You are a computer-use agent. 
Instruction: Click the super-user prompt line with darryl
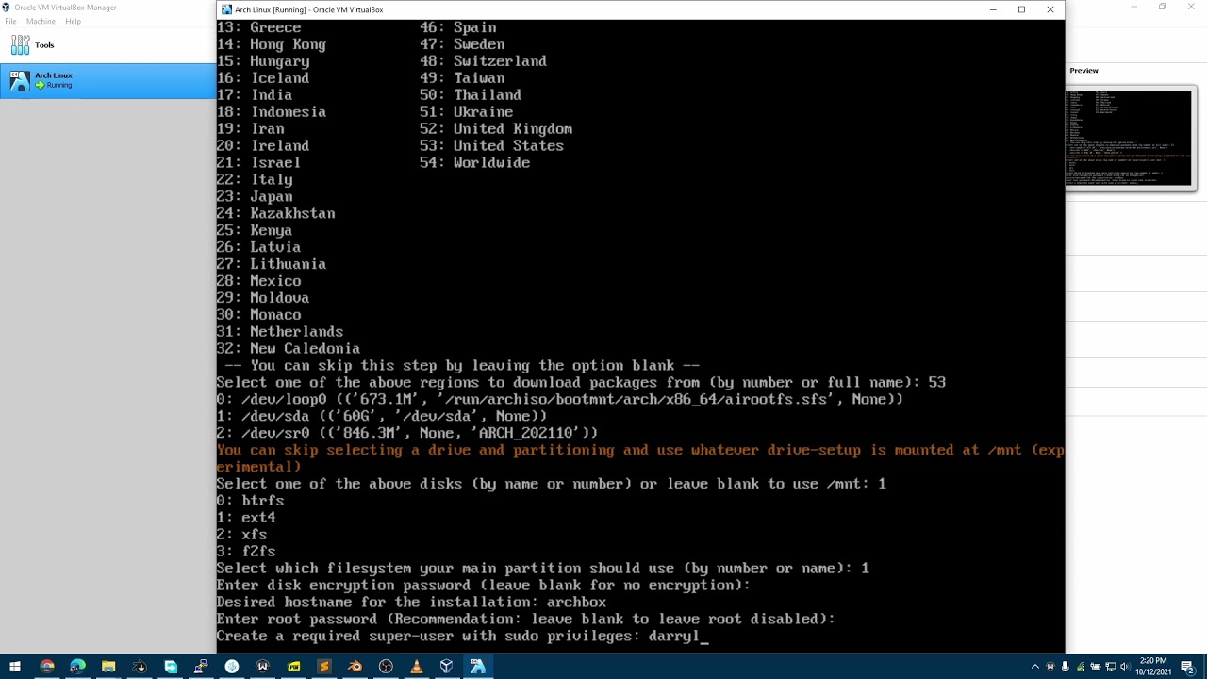pyautogui.click(x=462, y=637)
